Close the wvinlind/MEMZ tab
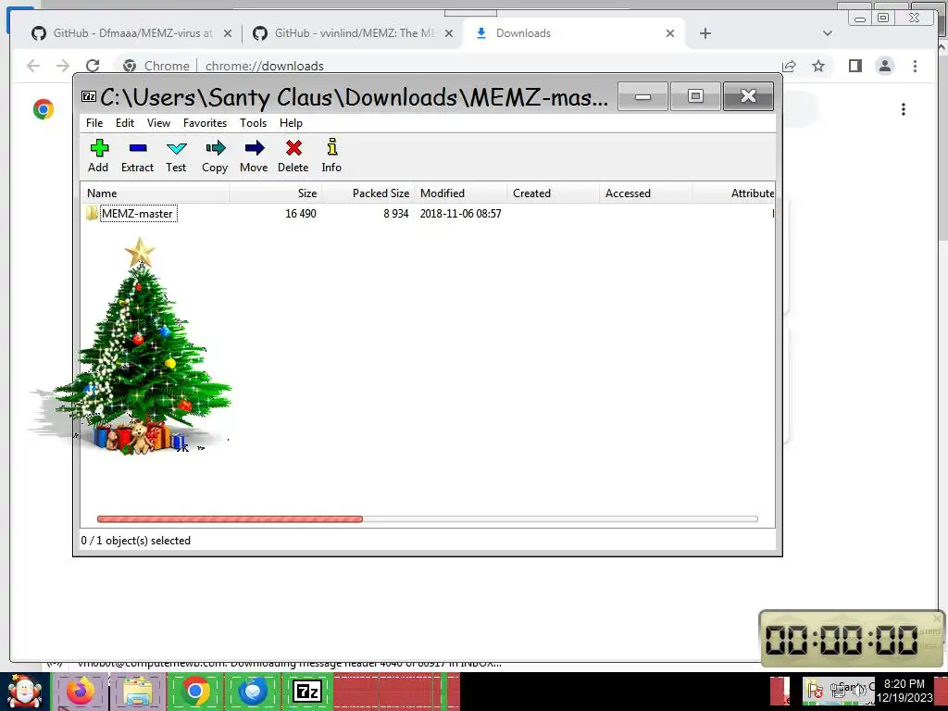This screenshot has height=711, width=948. pyautogui.click(x=449, y=33)
